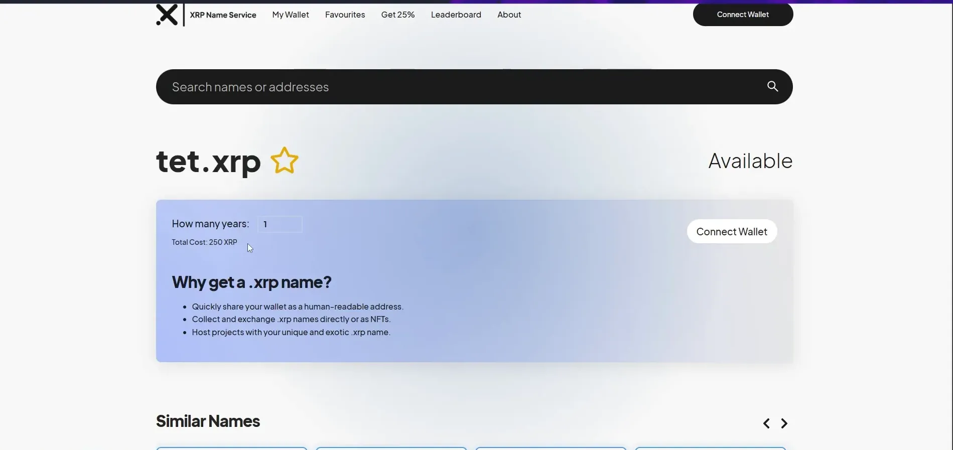This screenshot has width=953, height=450.
Task: Click XRP Name Service home link
Action: point(223,15)
